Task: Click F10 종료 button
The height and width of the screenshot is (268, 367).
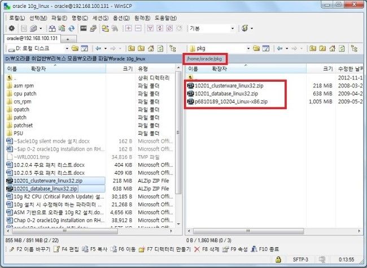Action: pyautogui.click(x=265, y=249)
